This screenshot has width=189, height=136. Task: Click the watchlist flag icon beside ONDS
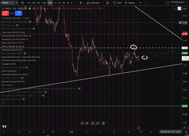tap(30, 9)
